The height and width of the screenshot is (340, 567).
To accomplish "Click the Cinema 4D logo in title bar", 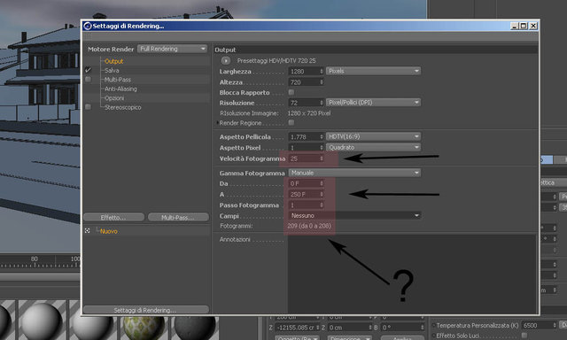I will coord(87,26).
